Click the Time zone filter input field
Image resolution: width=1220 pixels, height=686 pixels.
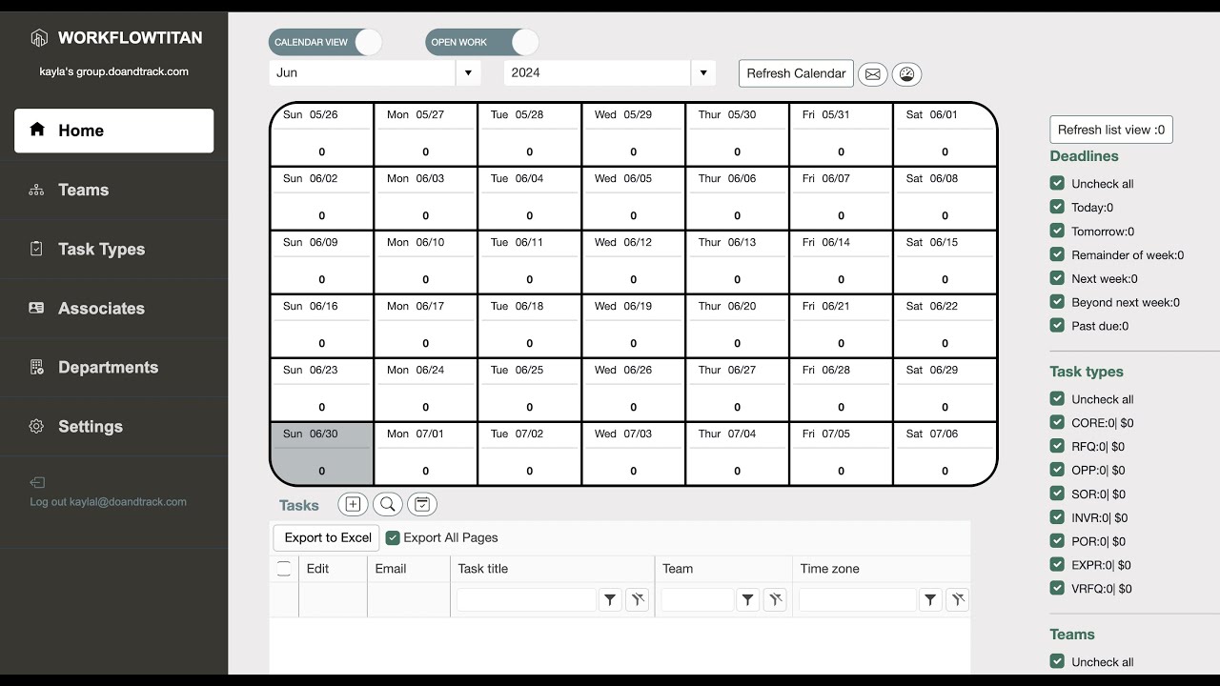(x=858, y=599)
